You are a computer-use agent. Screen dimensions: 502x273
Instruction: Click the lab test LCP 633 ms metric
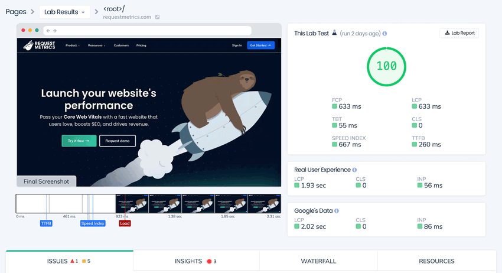[x=426, y=103]
